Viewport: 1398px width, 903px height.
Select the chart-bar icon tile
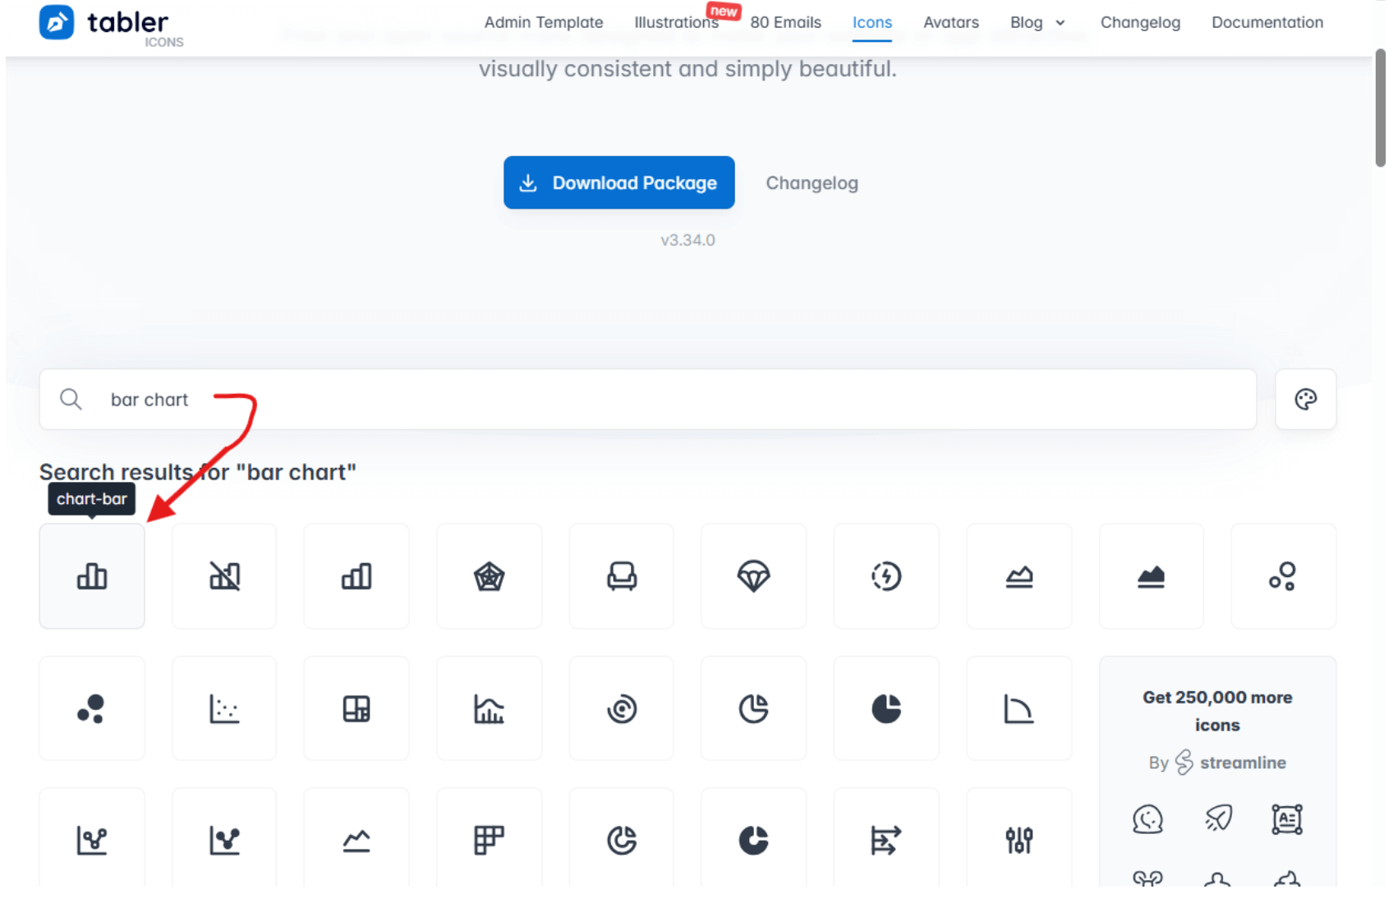(x=92, y=576)
